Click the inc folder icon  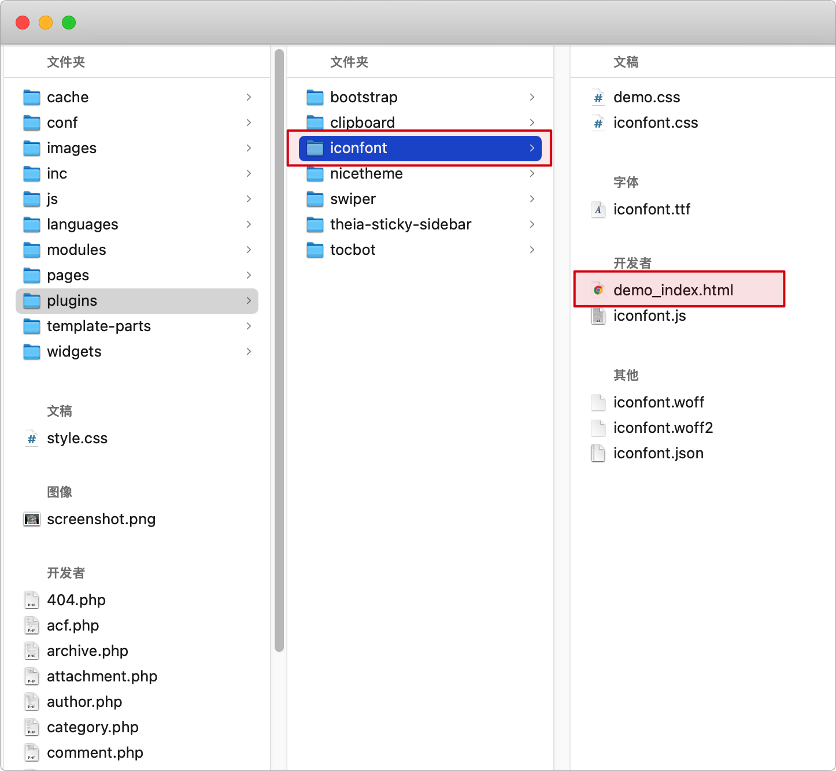pyautogui.click(x=32, y=173)
